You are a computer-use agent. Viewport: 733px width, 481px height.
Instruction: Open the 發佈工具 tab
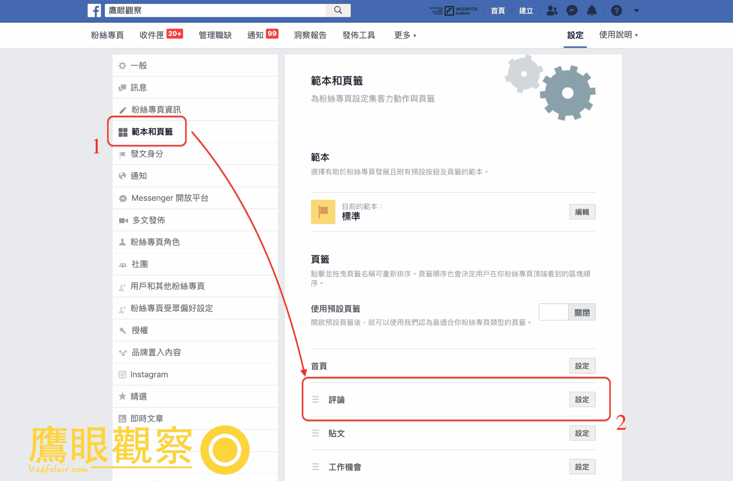coord(359,35)
